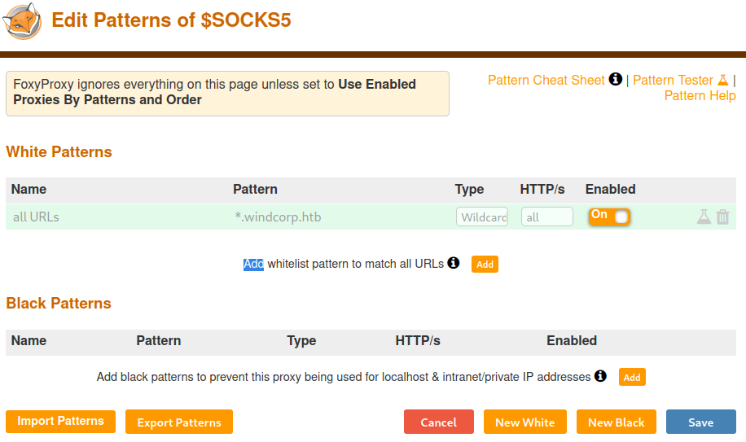This screenshot has height=442, width=746.
Task: Delete the all URLs pattern with trash icon
Action: [722, 217]
